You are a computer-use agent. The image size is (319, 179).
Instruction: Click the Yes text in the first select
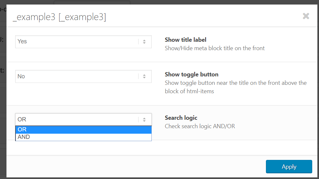pos(22,42)
